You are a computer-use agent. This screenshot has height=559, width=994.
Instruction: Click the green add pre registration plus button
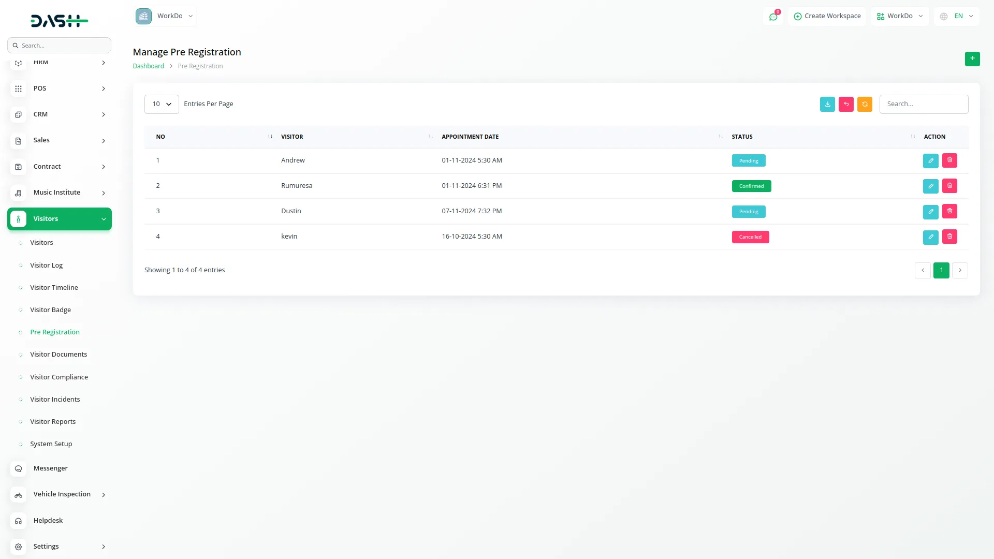pos(972,58)
